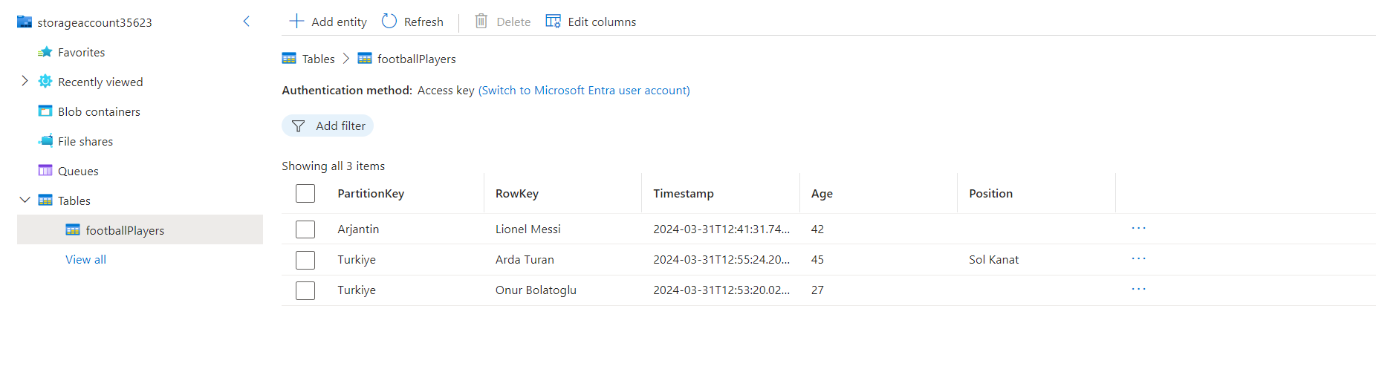The height and width of the screenshot is (375, 1376).
Task: Go to Tables in the breadcrumb
Action: [x=318, y=59]
